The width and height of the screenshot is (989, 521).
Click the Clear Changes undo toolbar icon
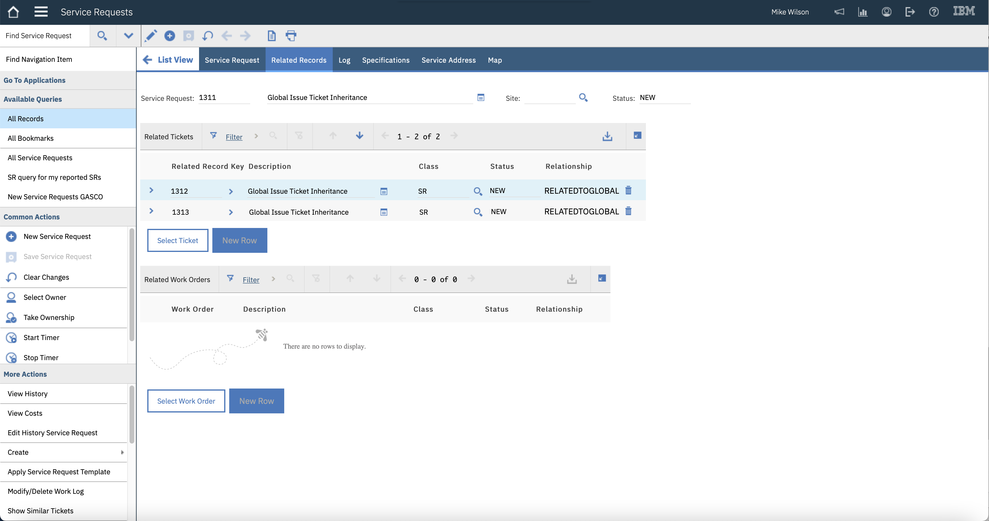[207, 36]
